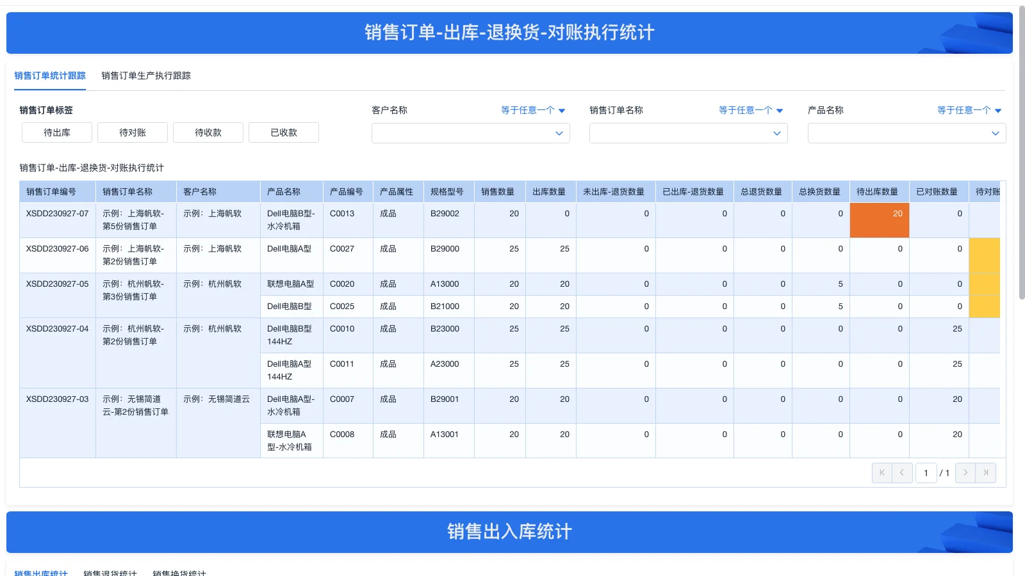Click the page number input field
The image size is (1025, 576).
coord(927,472)
